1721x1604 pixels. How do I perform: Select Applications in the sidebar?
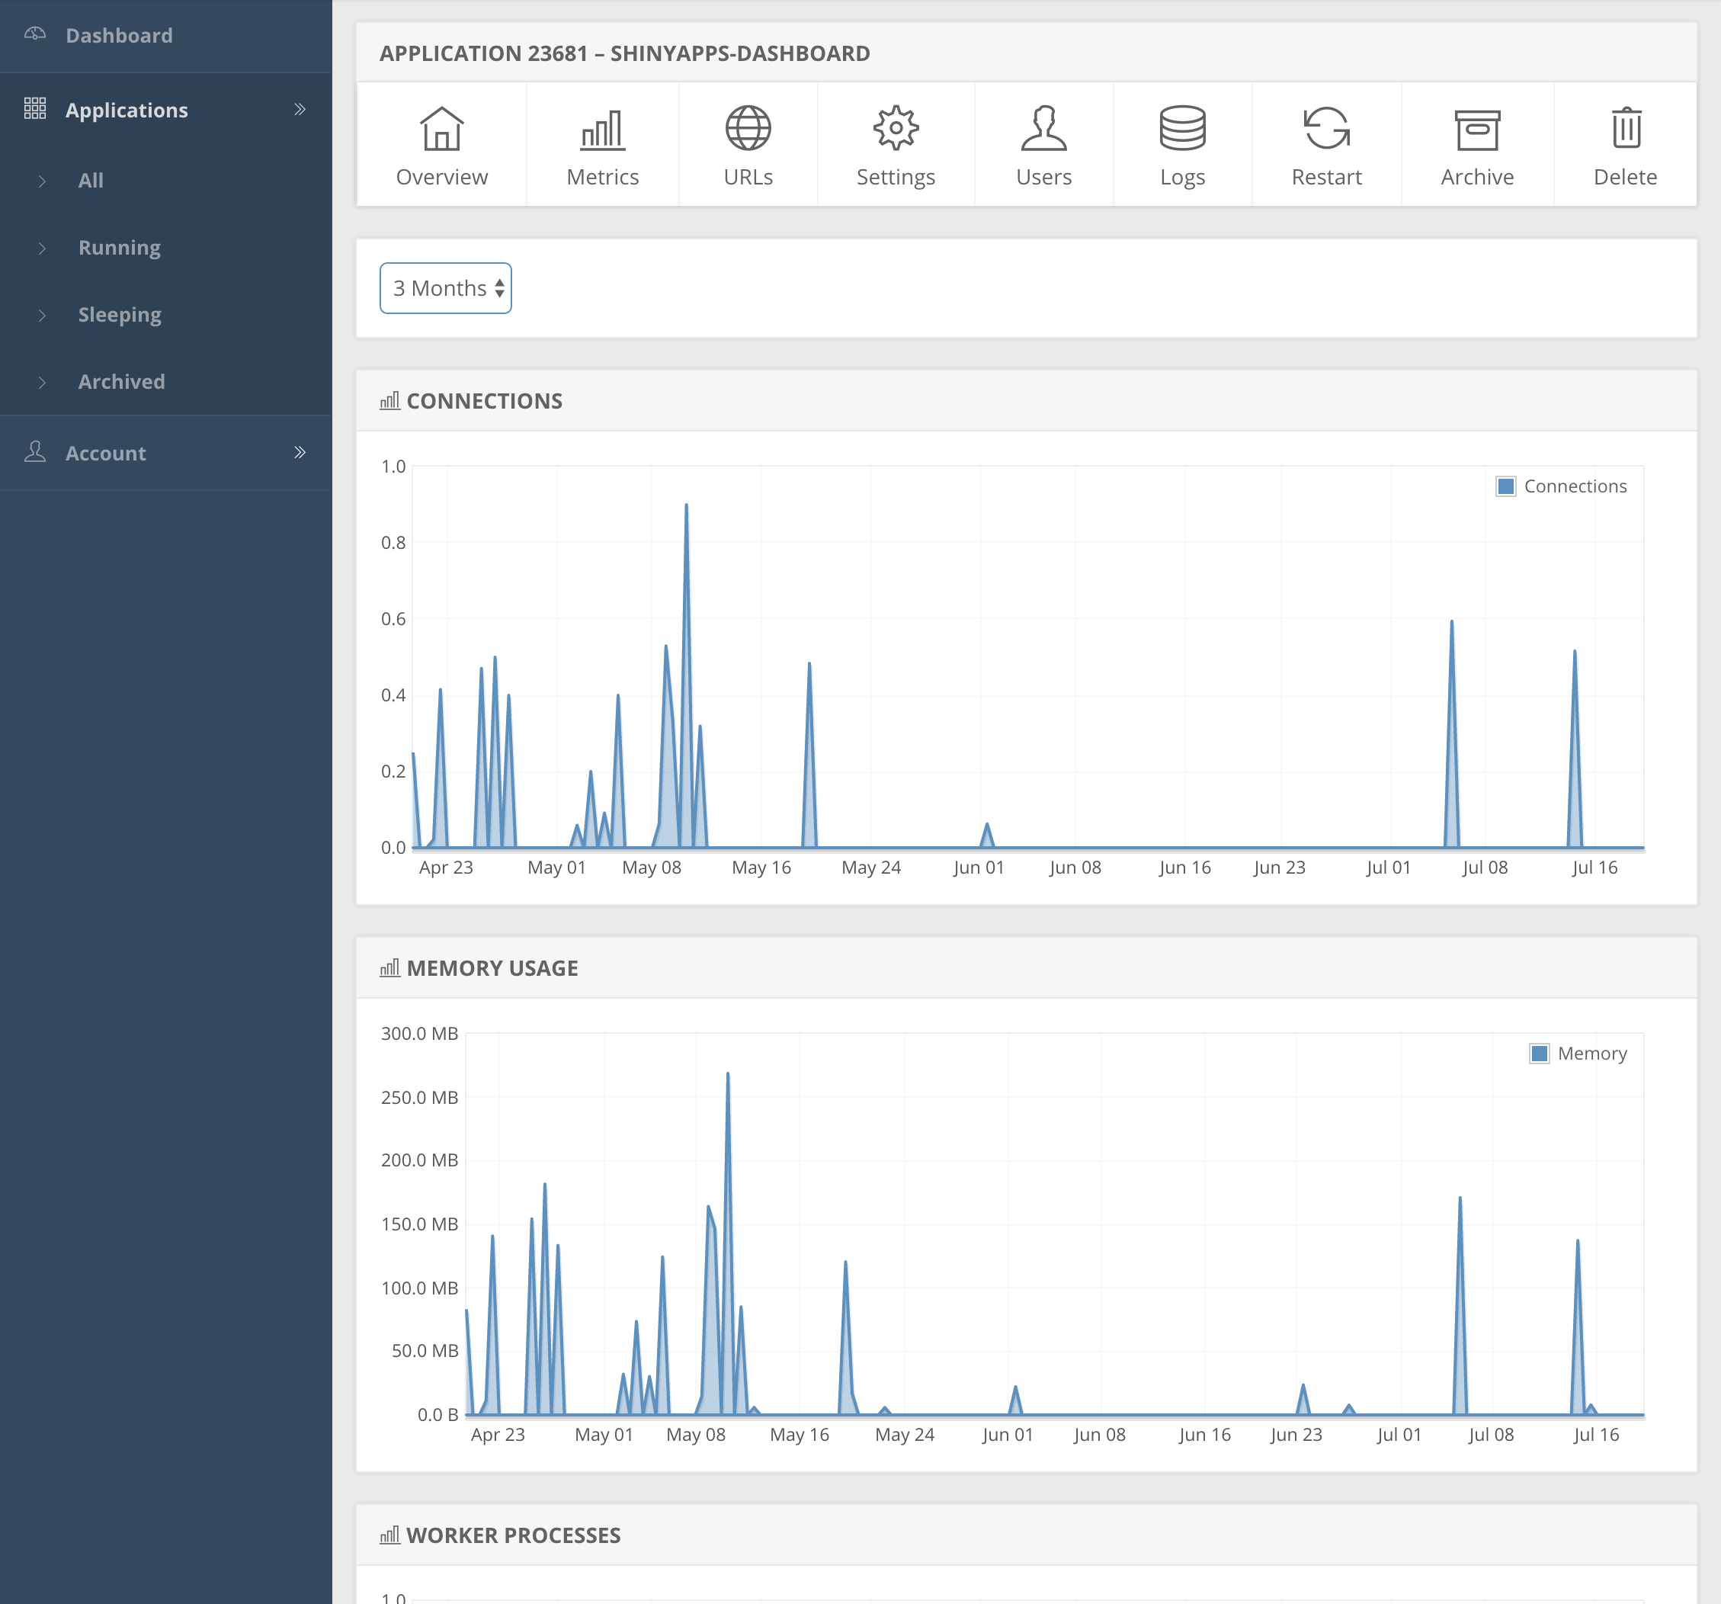coord(127,110)
